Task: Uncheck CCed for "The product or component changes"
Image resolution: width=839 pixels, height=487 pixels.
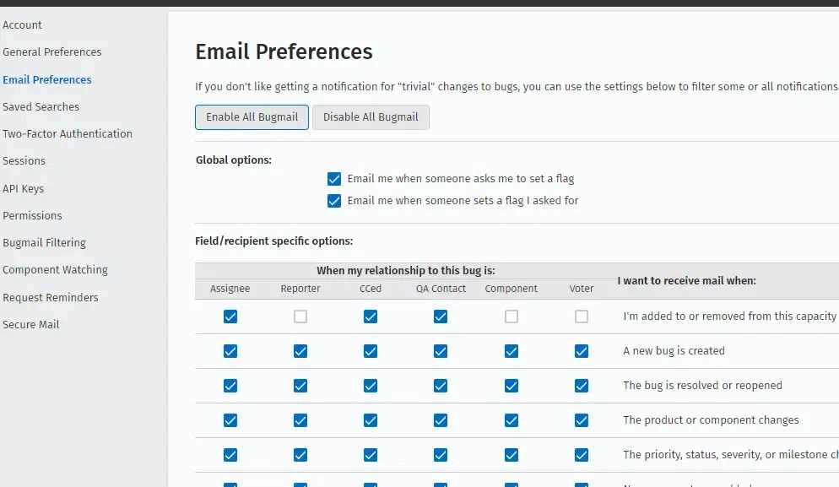Action: click(371, 420)
